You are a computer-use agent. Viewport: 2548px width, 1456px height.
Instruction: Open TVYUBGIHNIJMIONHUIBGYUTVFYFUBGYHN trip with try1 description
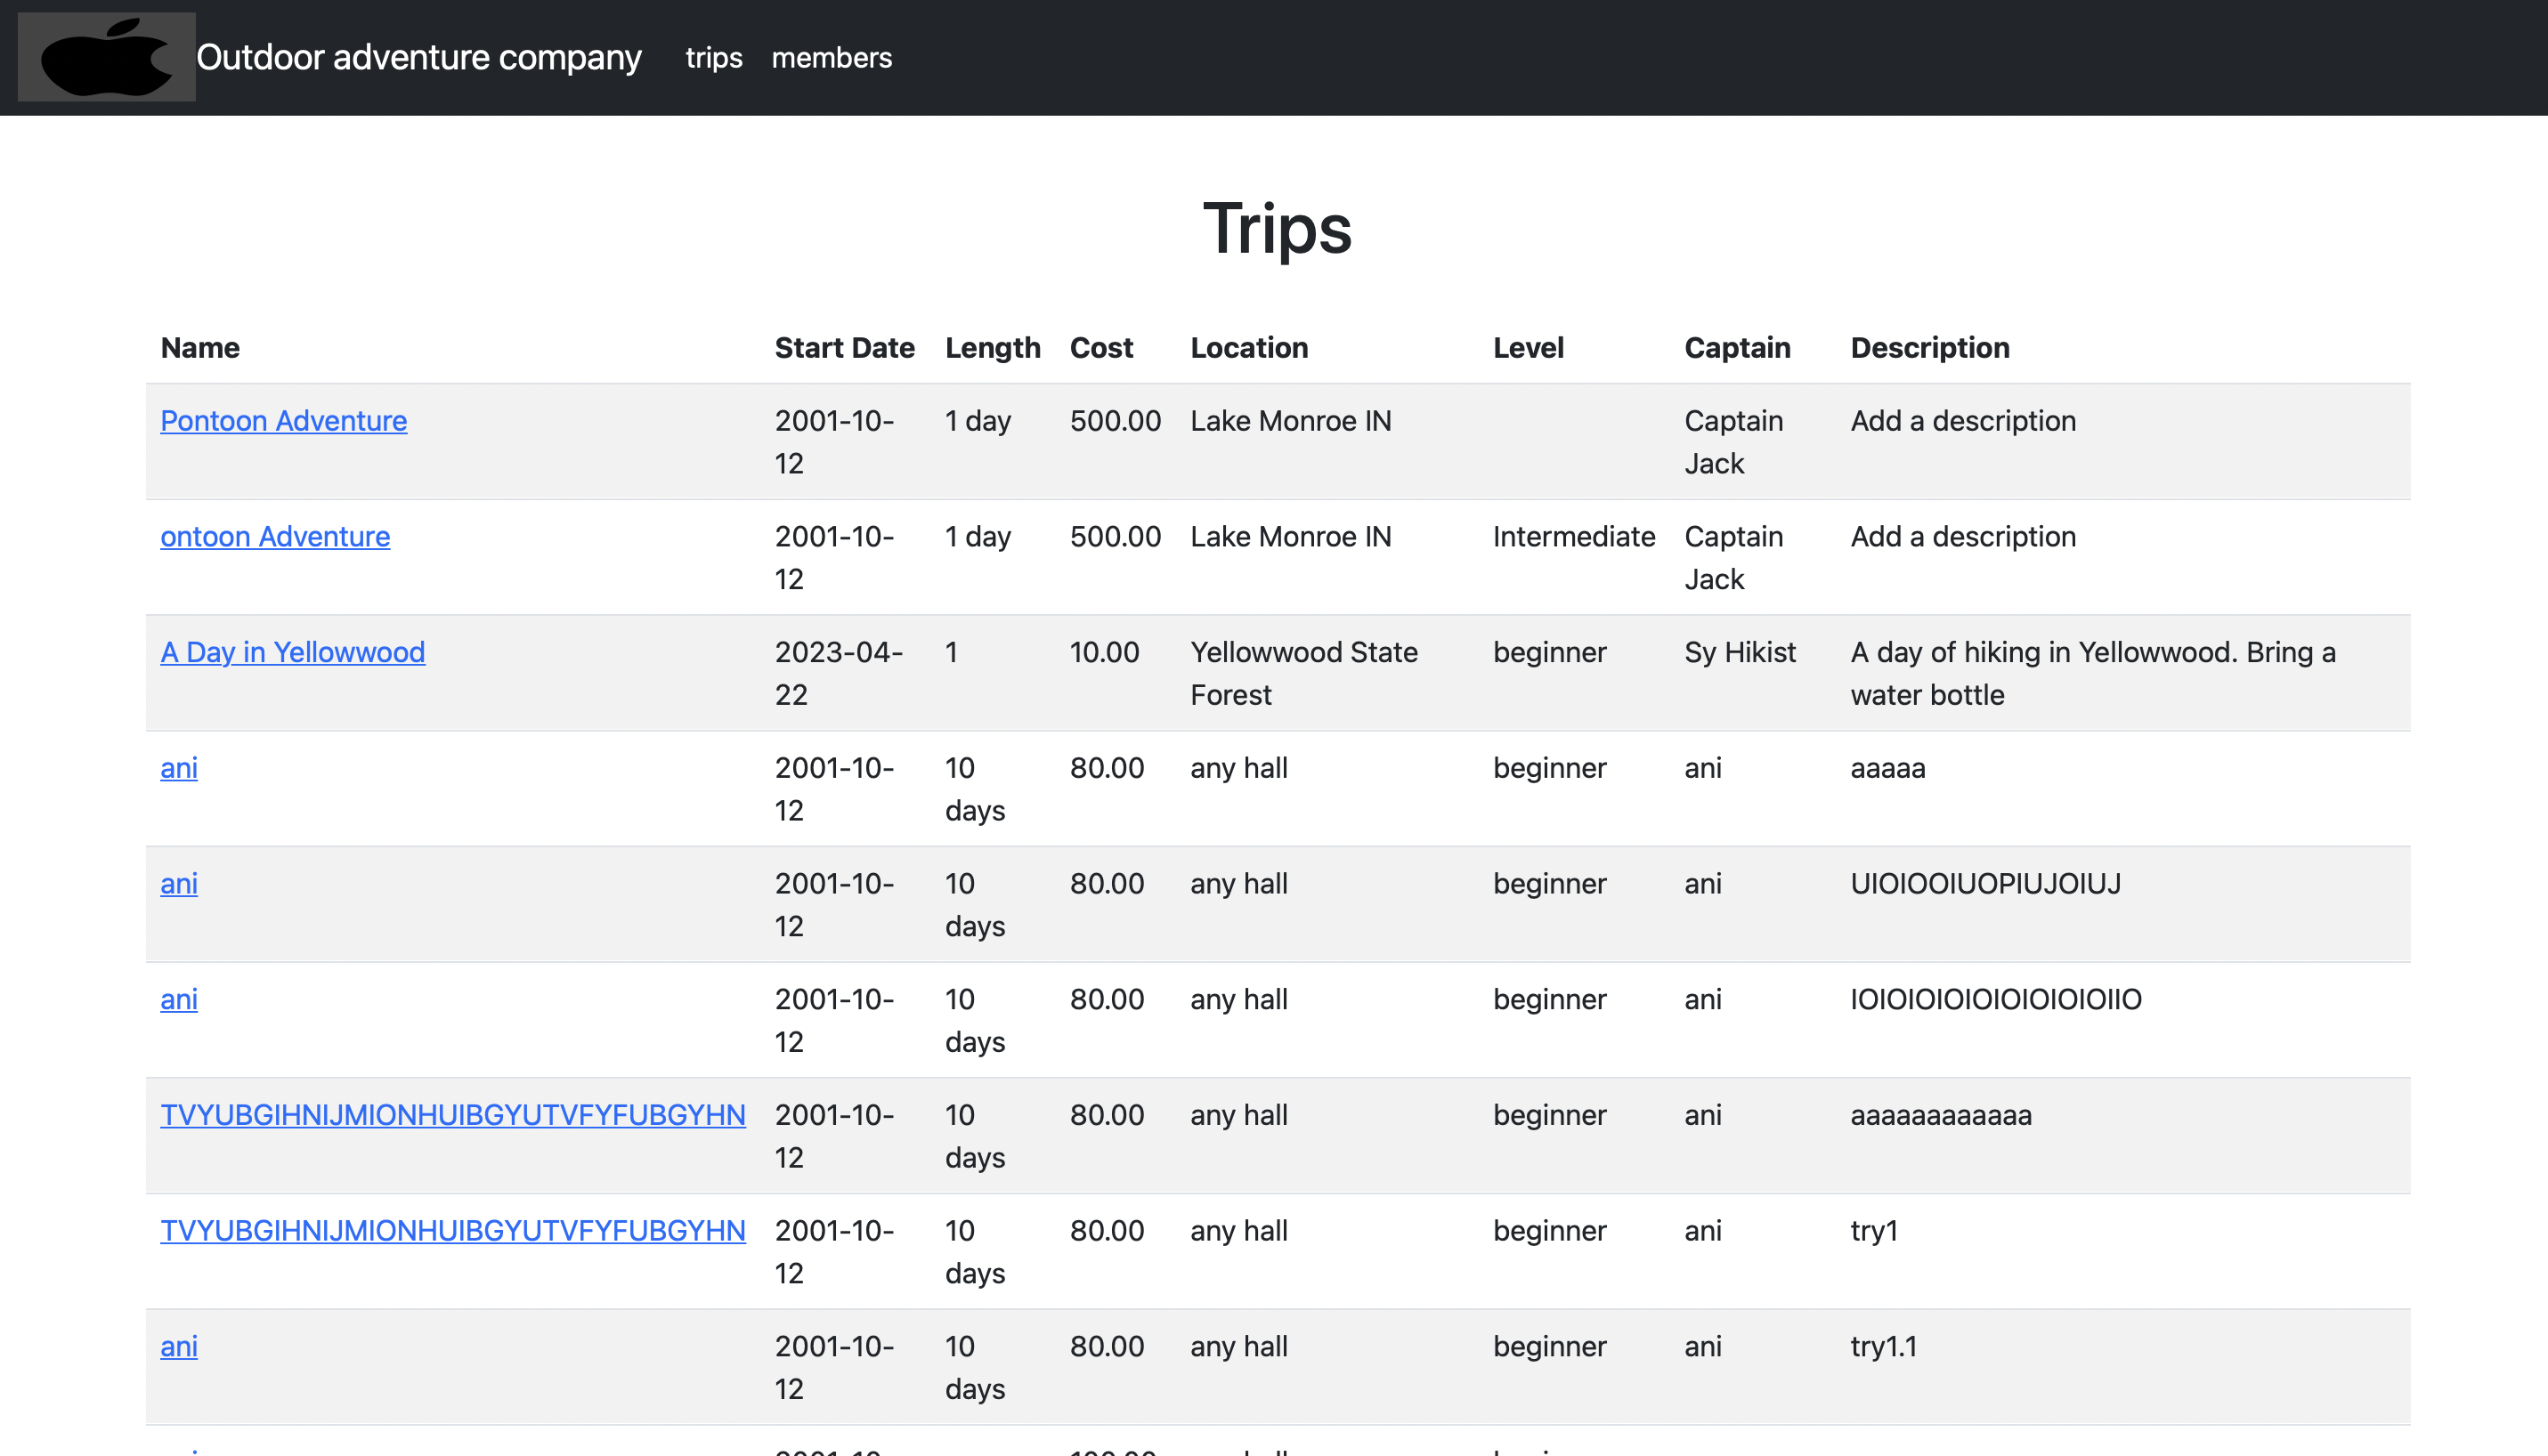tap(452, 1231)
